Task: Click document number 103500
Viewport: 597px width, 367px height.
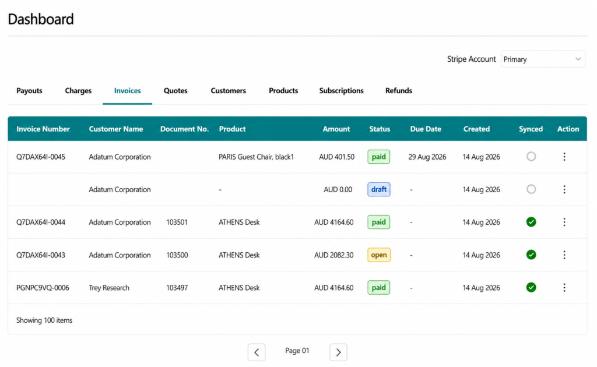Action: pyautogui.click(x=177, y=255)
